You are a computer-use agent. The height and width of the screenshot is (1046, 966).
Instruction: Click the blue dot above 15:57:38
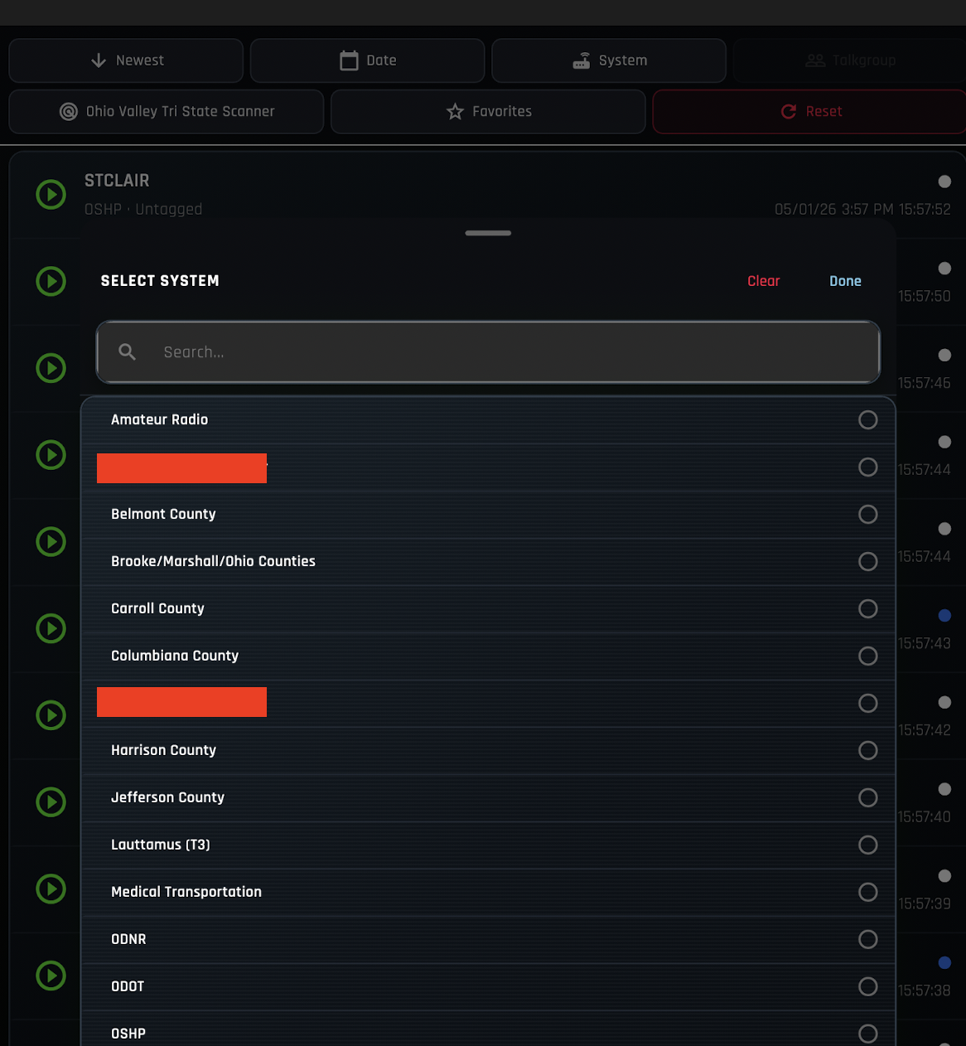944,963
